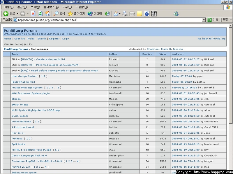233x174 pixels.
Task: Open the attach image topic
Action: (20, 105)
